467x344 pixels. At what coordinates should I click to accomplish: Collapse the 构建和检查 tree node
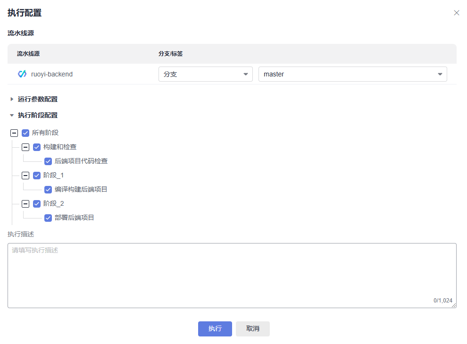[25, 147]
